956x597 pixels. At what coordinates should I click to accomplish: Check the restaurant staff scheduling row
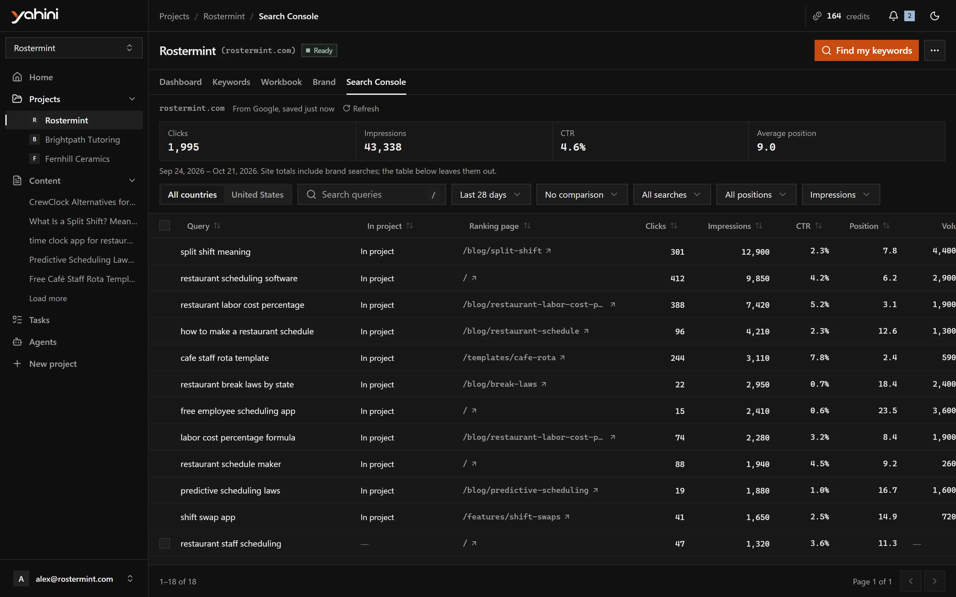(164, 543)
